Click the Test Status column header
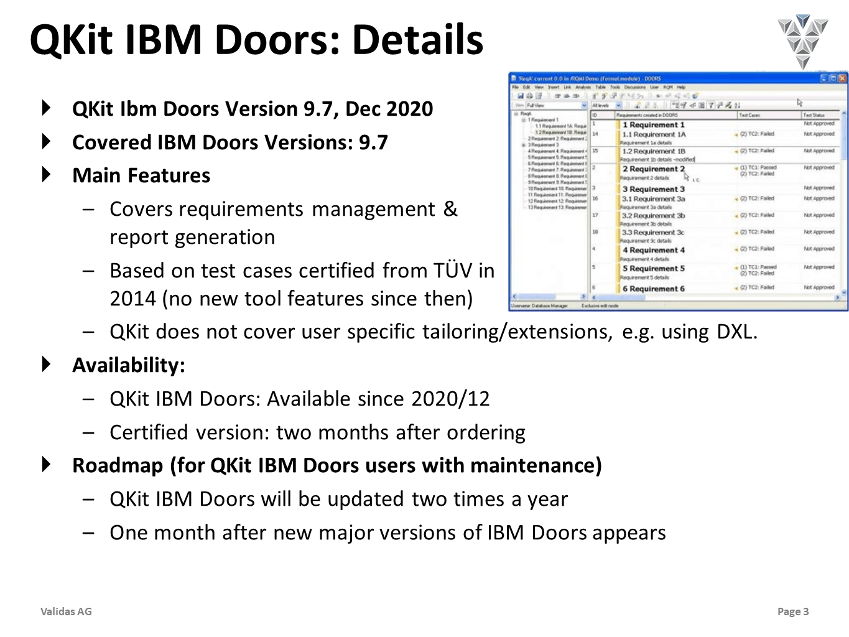The width and height of the screenshot is (849, 637). point(821,115)
